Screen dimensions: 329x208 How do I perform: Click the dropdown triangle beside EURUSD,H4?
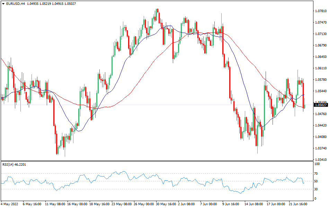3,3
